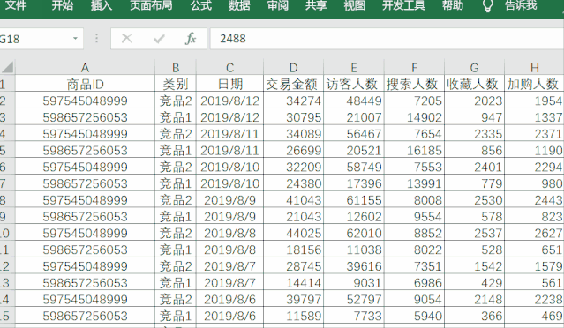Select cell with value 2627

[535, 233]
